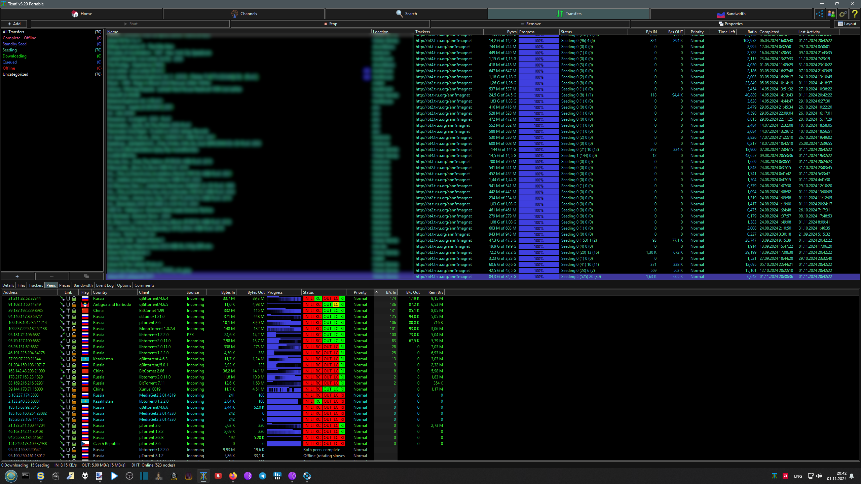Click the sort arrow next to the Priority column
The image size is (861, 484).
coord(376,292)
